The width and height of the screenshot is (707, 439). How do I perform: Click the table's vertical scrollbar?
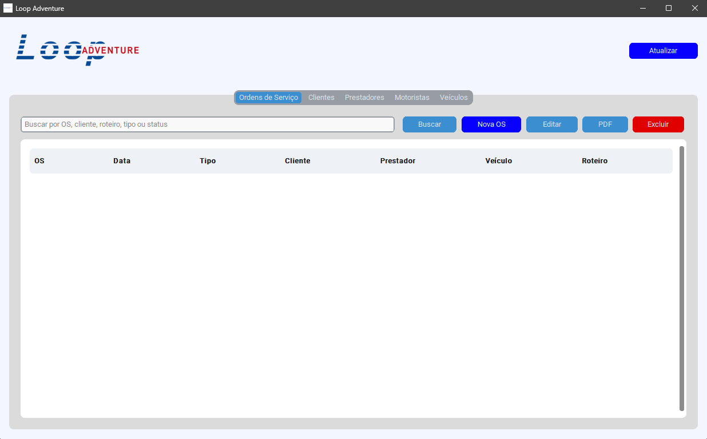point(681,279)
